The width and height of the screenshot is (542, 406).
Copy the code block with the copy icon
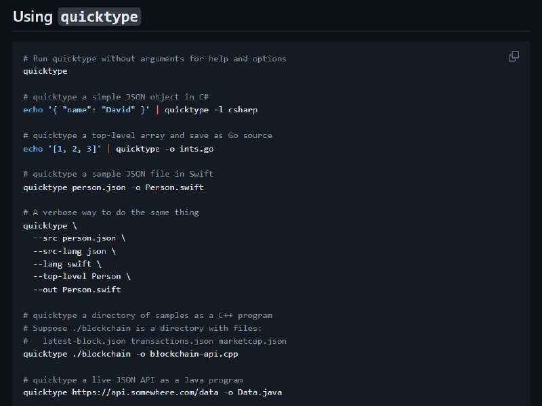point(514,56)
